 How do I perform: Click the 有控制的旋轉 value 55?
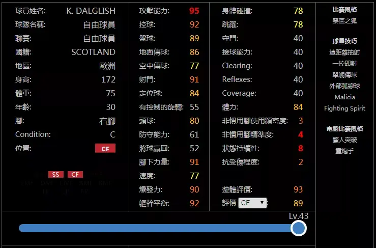194,107
